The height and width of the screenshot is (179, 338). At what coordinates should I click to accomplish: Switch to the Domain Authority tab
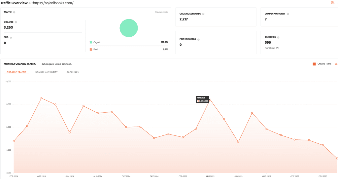[x=47, y=72]
